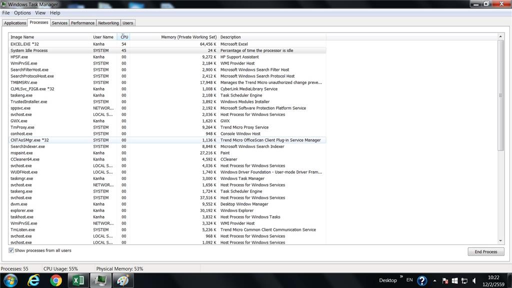This screenshot has width=512, height=288.
Task: Switch to the Performance tab
Action: tap(82, 23)
